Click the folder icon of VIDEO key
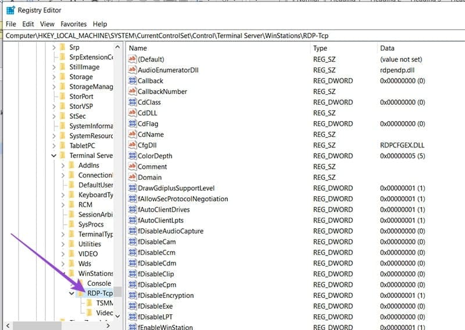465x330 pixels. point(71,253)
